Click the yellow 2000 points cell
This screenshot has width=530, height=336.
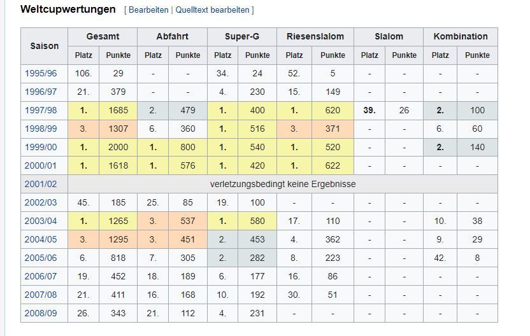click(x=118, y=147)
